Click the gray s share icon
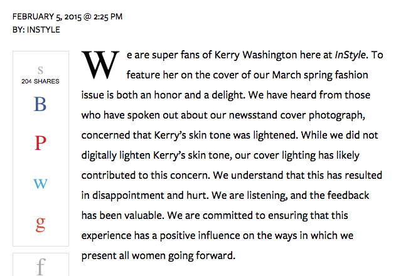 click(40, 70)
